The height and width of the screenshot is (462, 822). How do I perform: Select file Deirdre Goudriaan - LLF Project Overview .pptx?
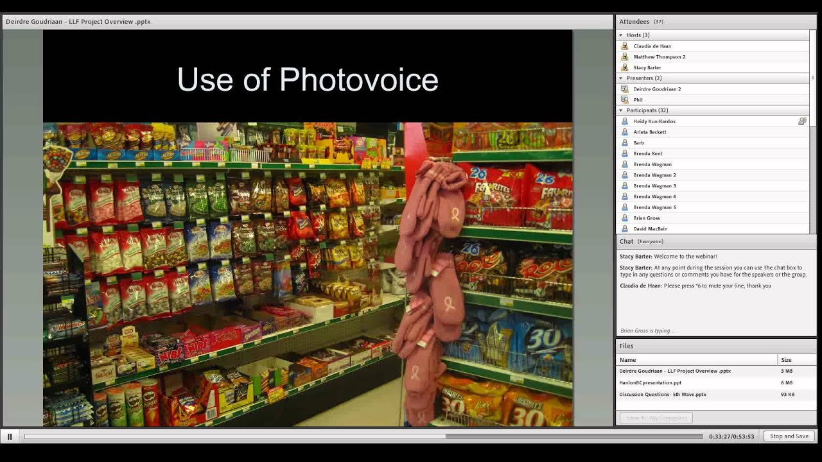[675, 371]
